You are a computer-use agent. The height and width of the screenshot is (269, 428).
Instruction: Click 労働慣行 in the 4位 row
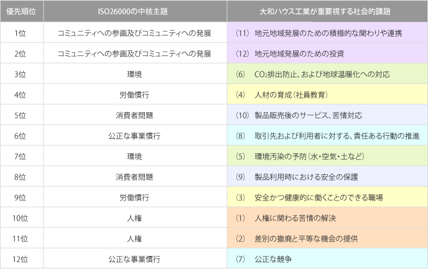(134, 95)
